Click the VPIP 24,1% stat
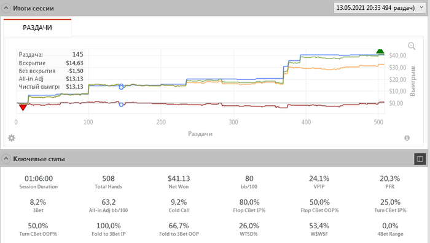This screenshot has width=430, height=243. click(319, 182)
